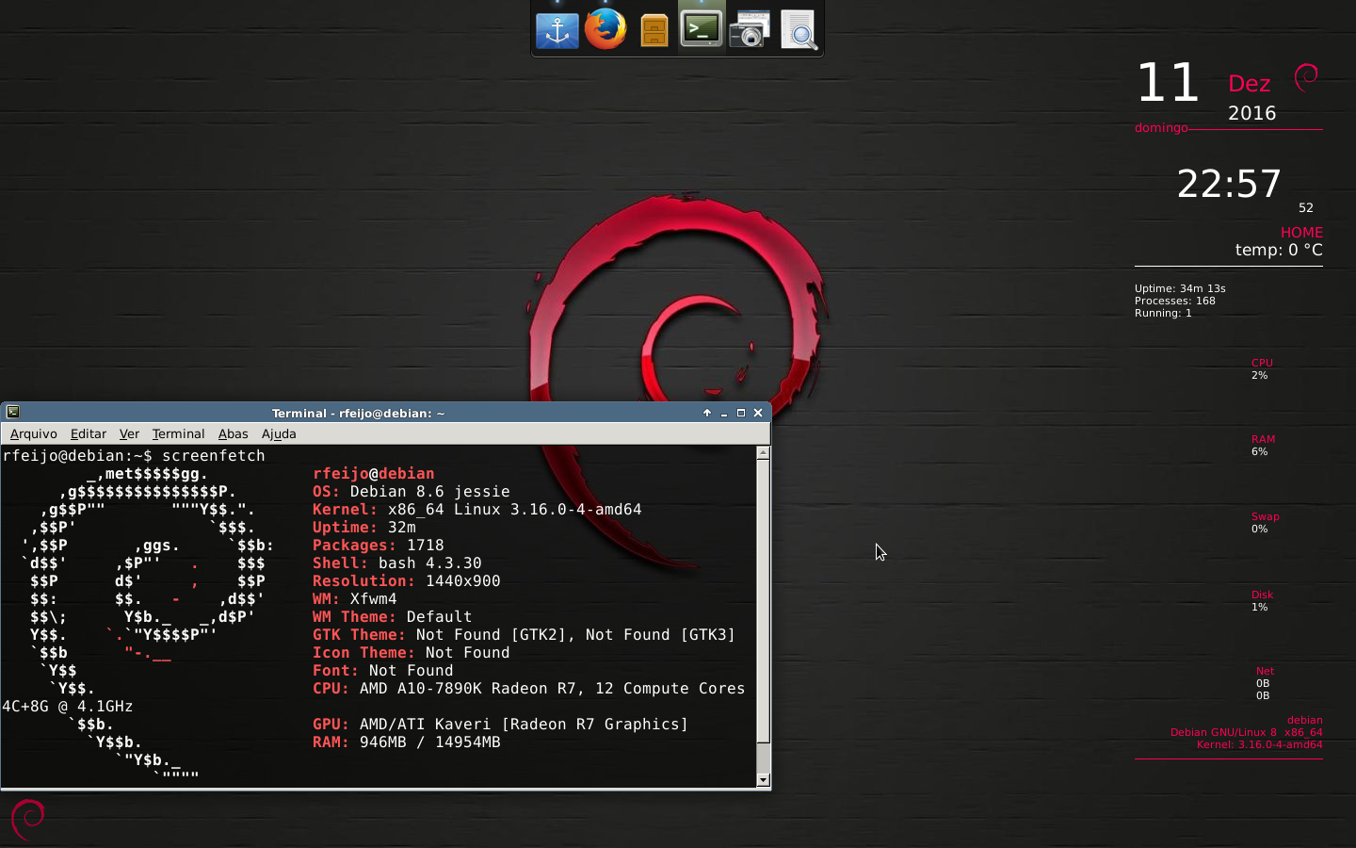The image size is (1356, 848).
Task: Click 'GPU: AMD/ATI Kaveri' line in terminal
Action: click(501, 724)
